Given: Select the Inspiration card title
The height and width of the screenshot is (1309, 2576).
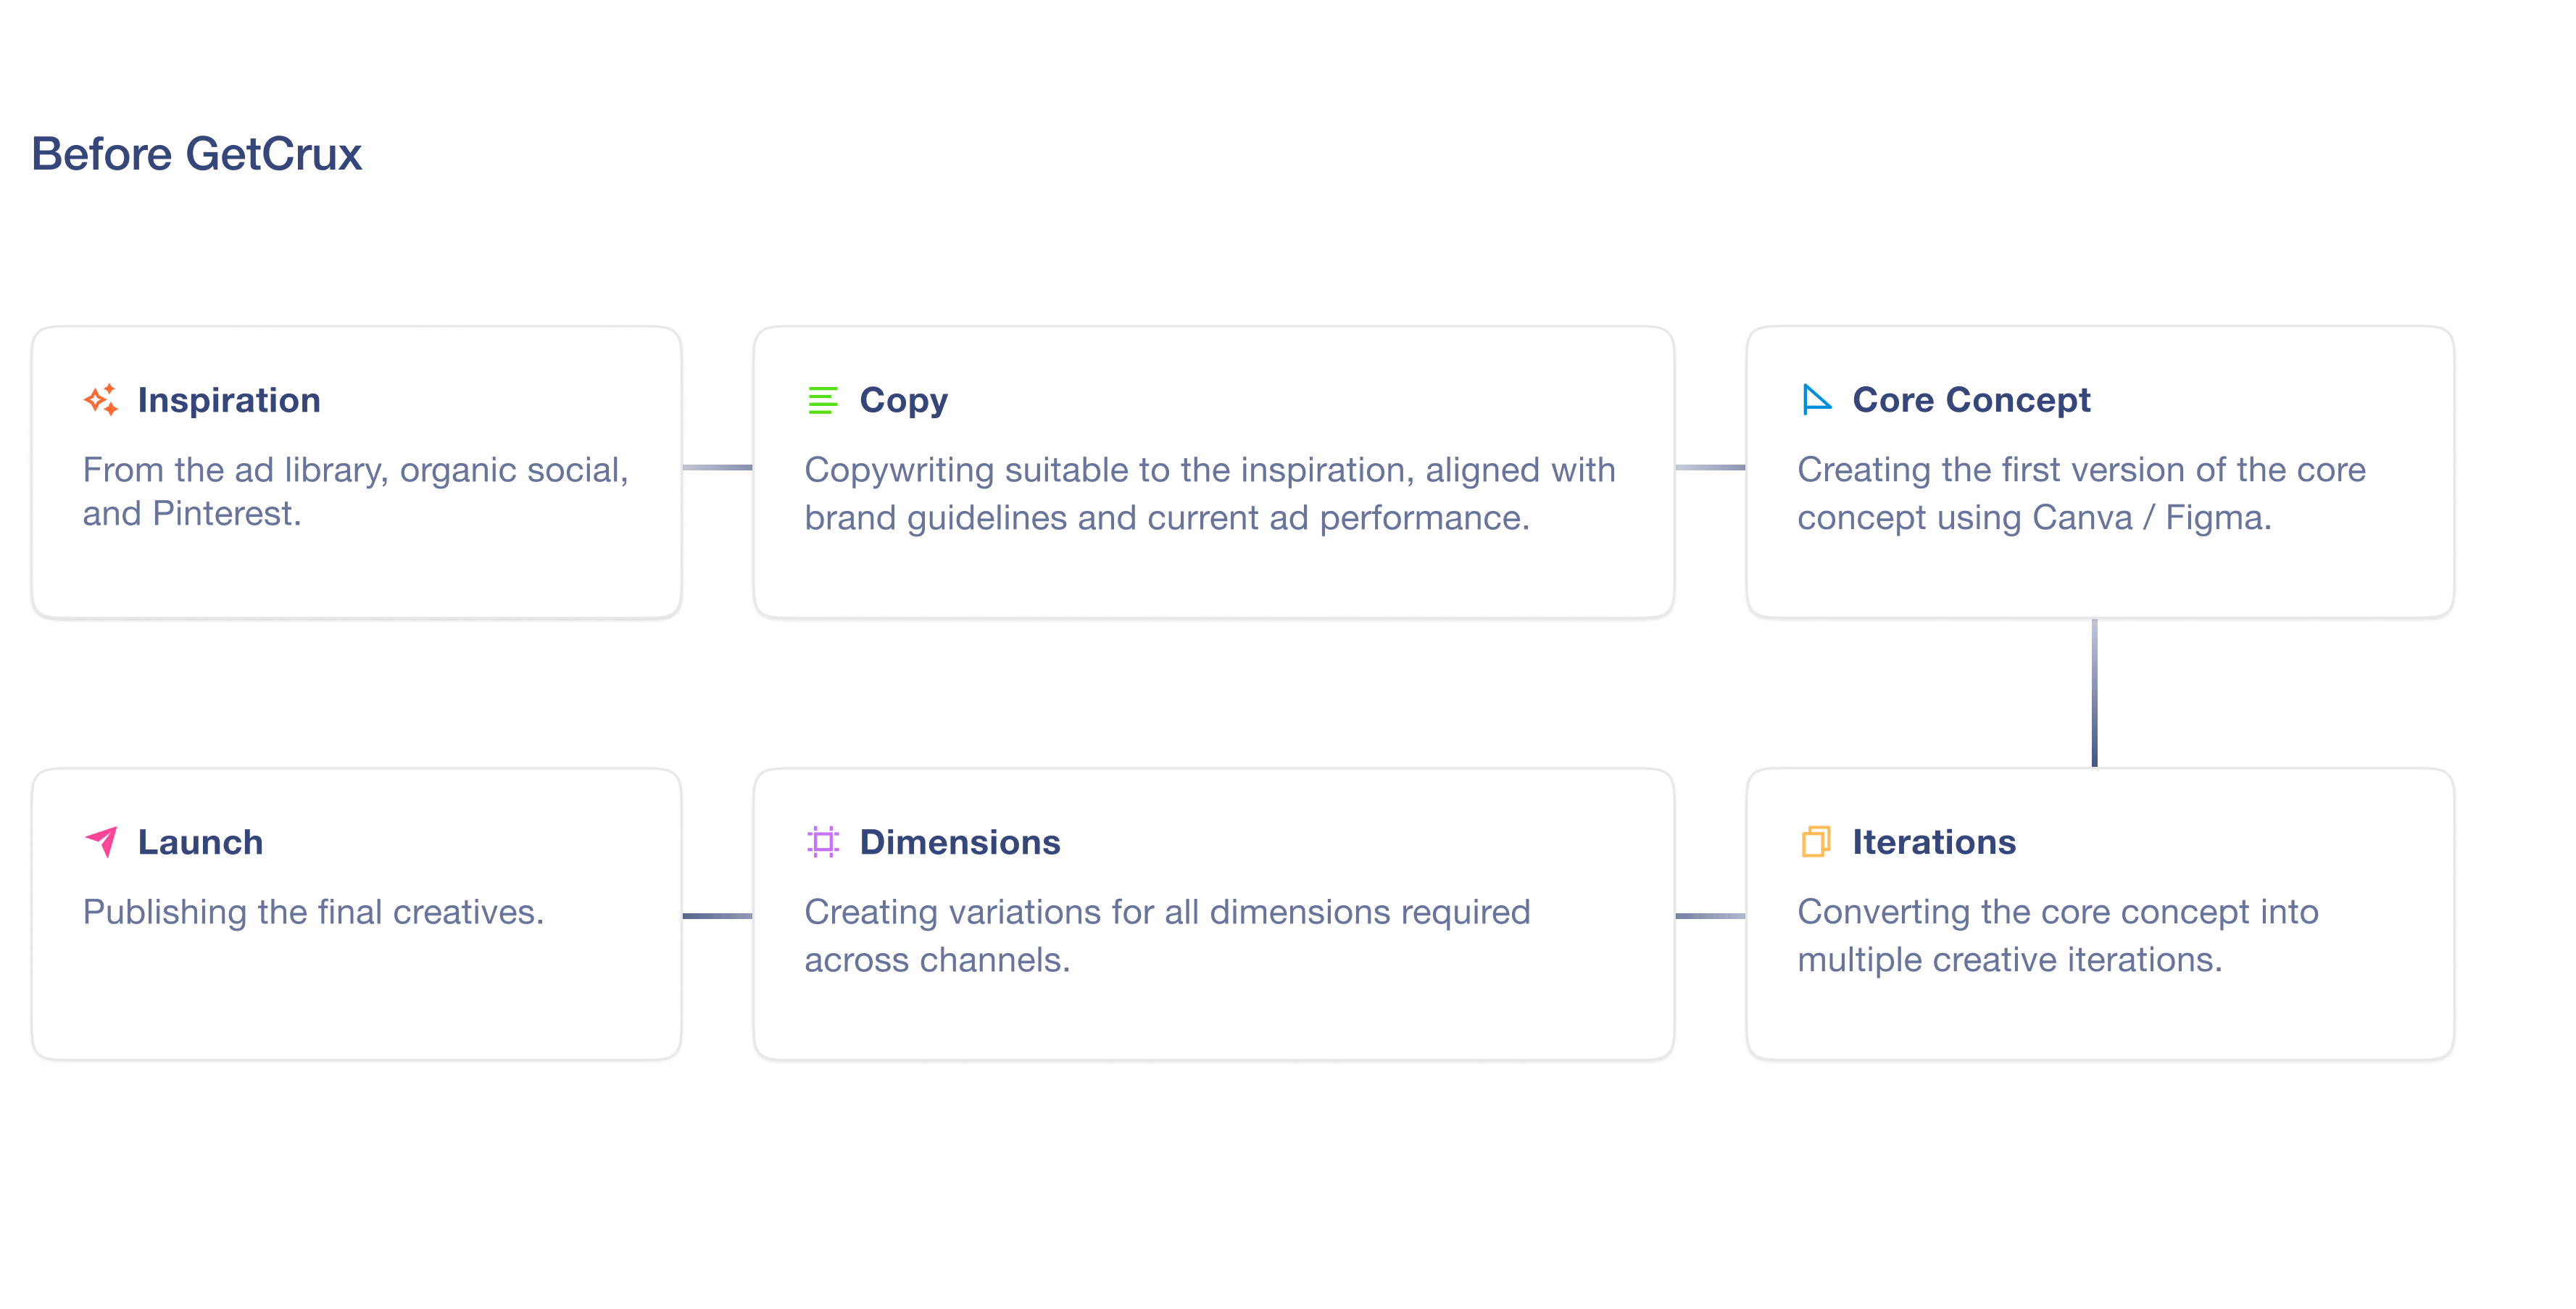Looking at the screenshot, I should tap(229, 400).
